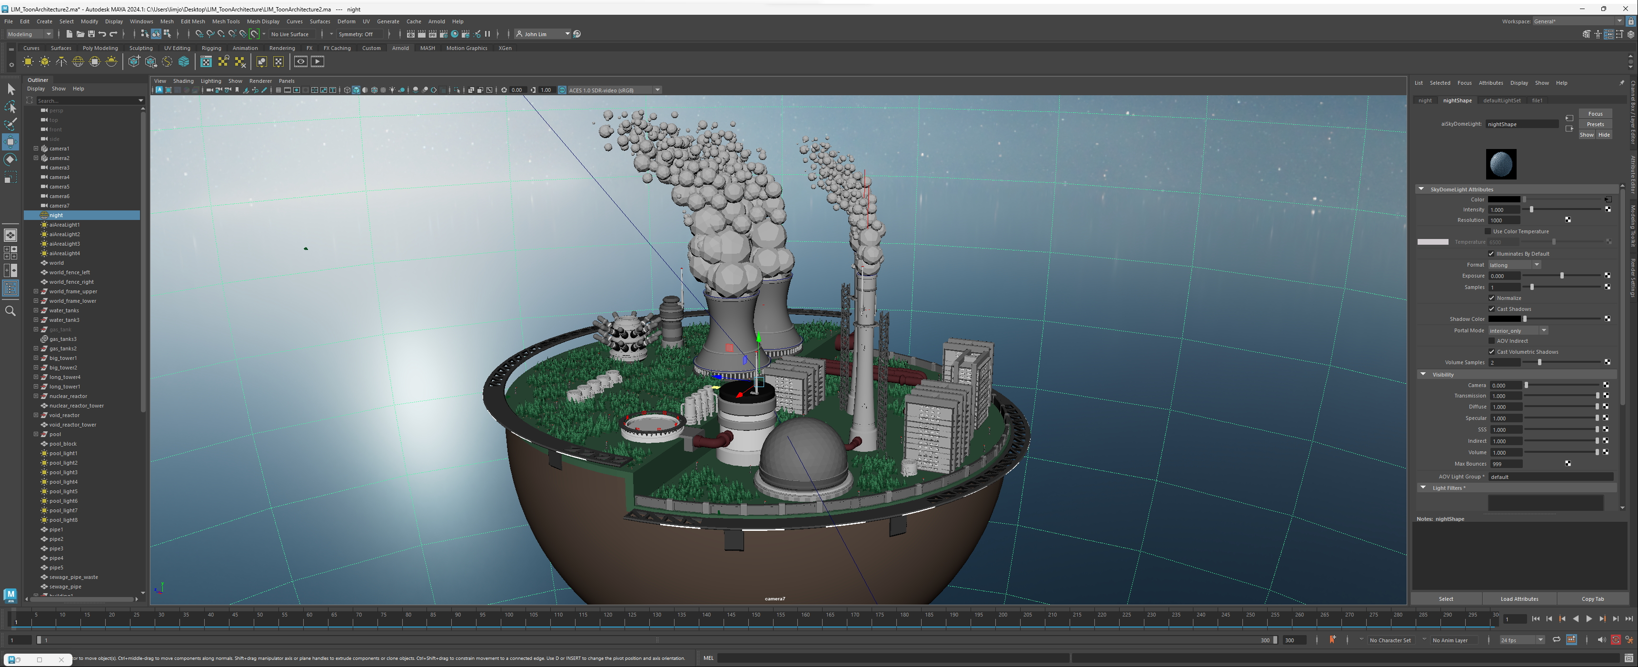1638x667 pixels.
Task: Go to start of playback range
Action: coord(1536,618)
